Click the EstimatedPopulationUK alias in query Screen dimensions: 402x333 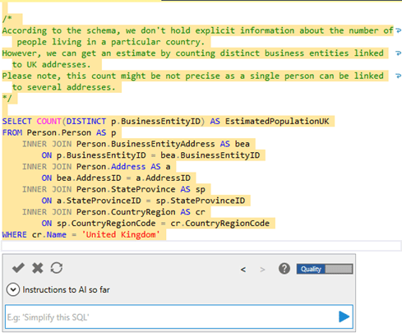(x=277, y=121)
